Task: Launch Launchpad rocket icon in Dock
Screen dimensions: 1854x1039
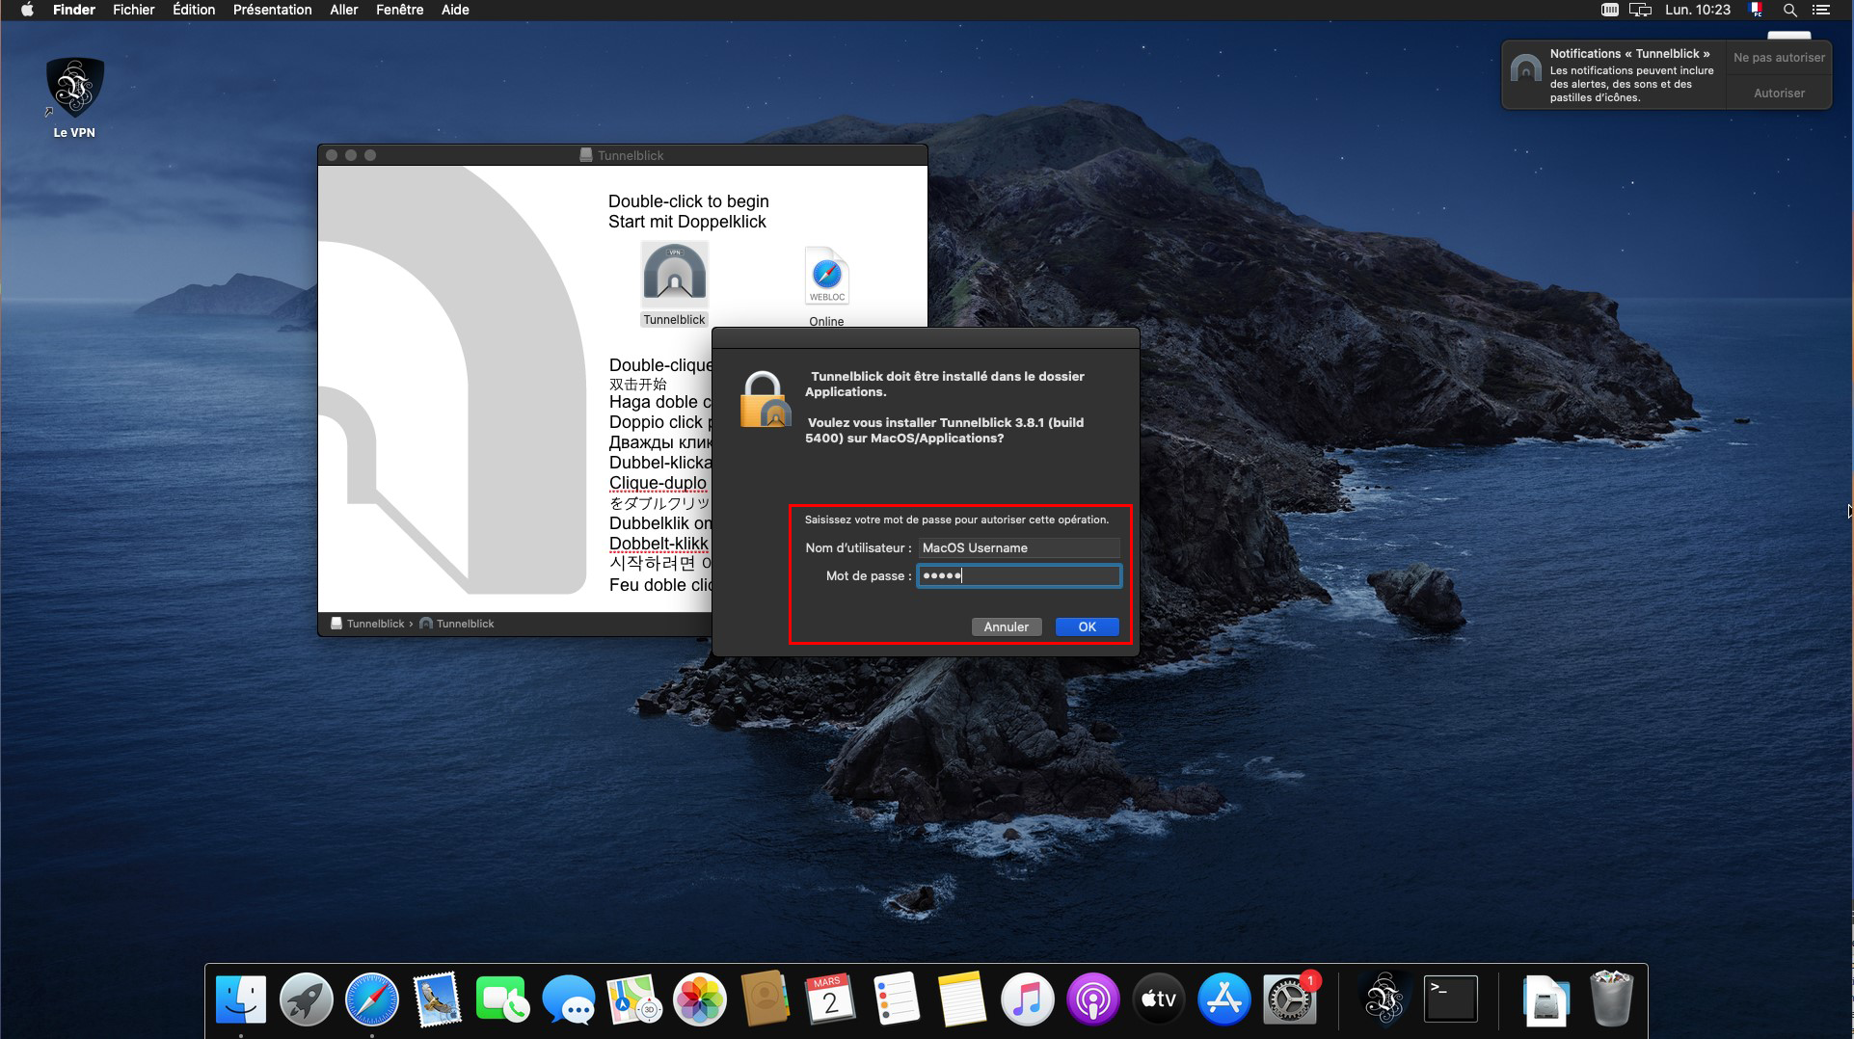Action: coord(307,999)
